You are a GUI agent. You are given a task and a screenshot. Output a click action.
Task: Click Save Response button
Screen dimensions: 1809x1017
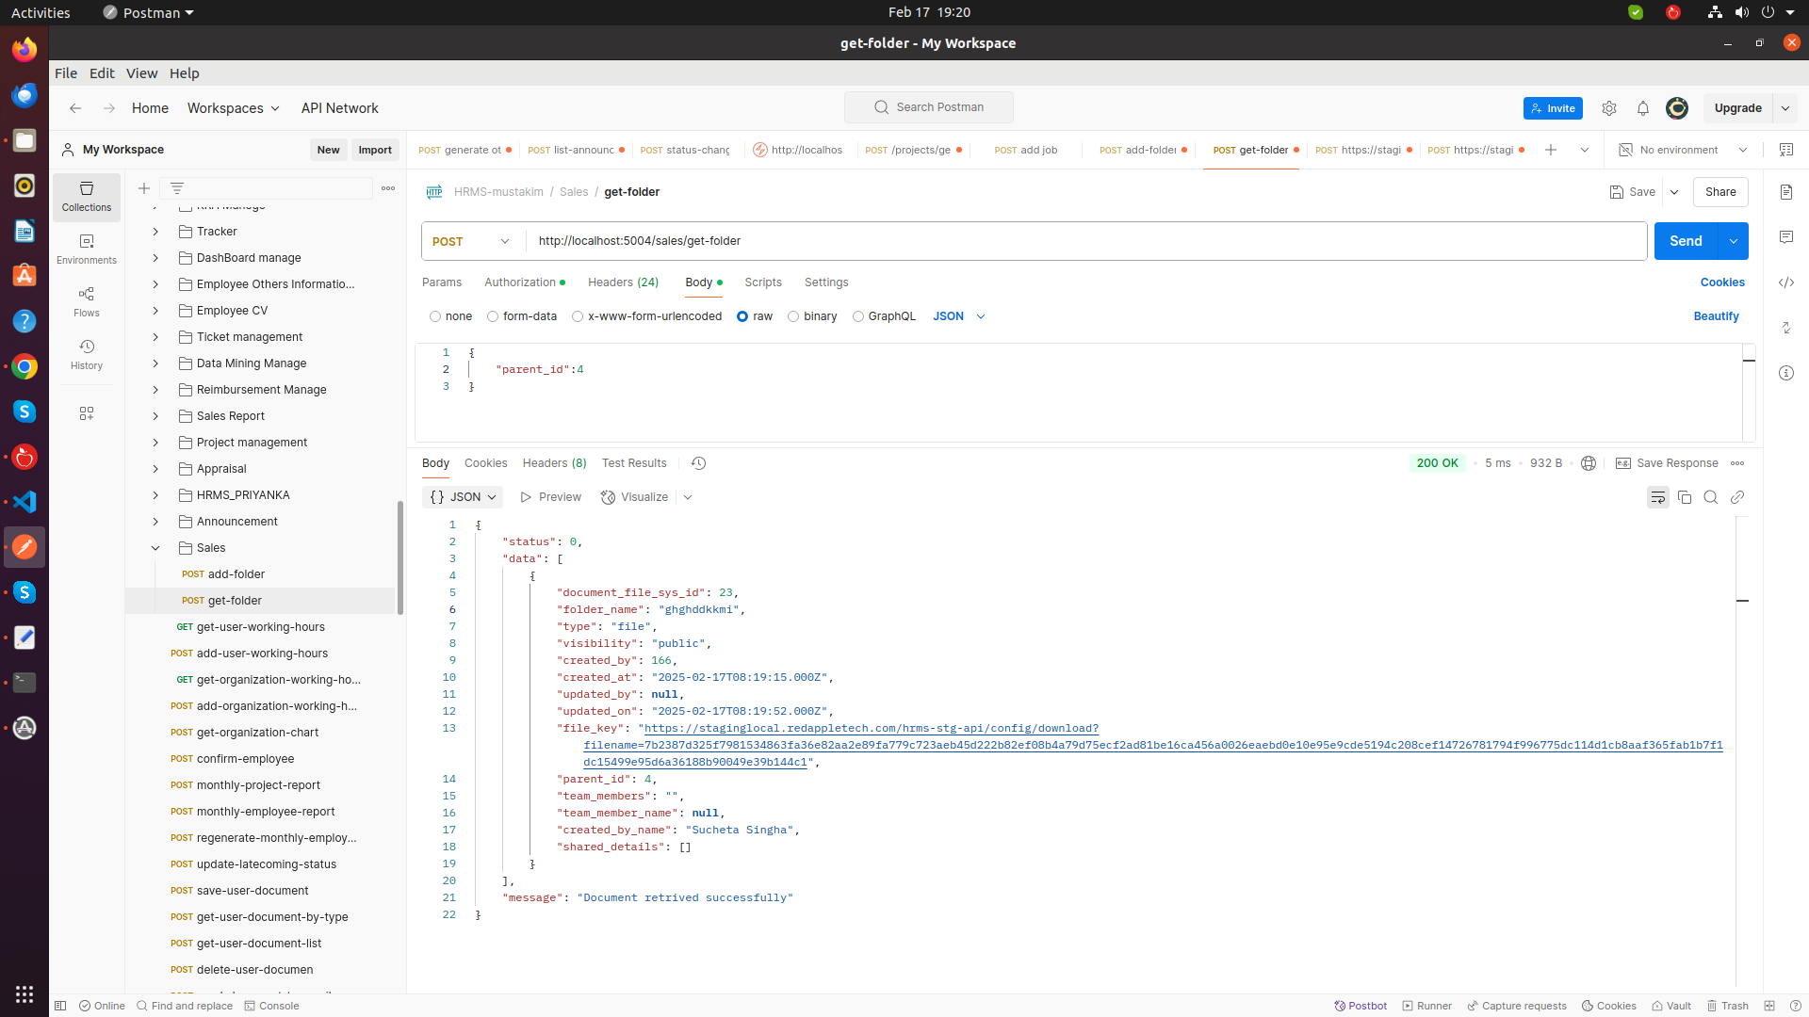(1667, 463)
